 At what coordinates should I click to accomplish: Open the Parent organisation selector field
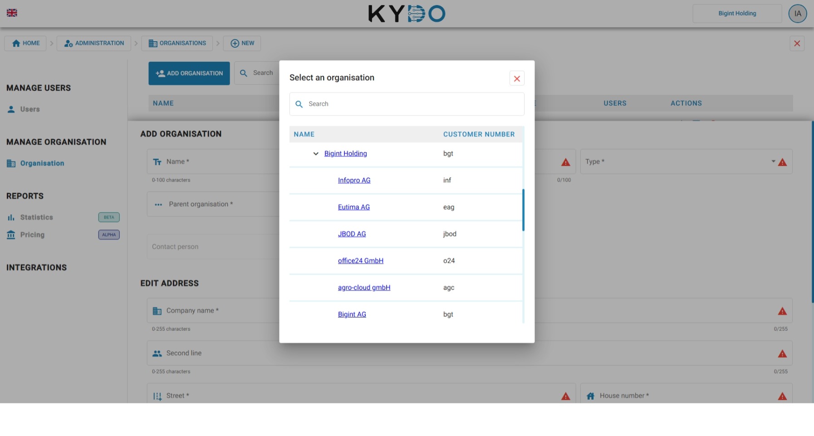[x=213, y=204]
